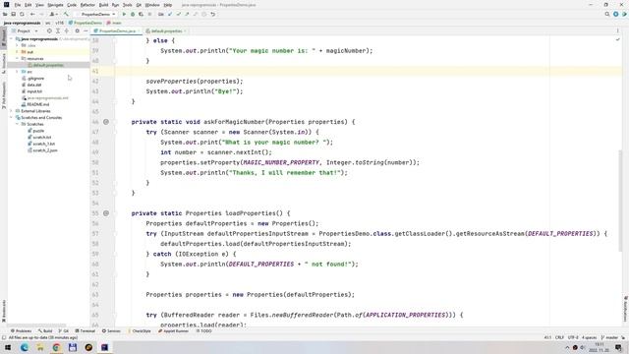Click PropertiesDemo breadcrumb in navigation bar
The width and height of the screenshot is (629, 354).
(x=86, y=23)
